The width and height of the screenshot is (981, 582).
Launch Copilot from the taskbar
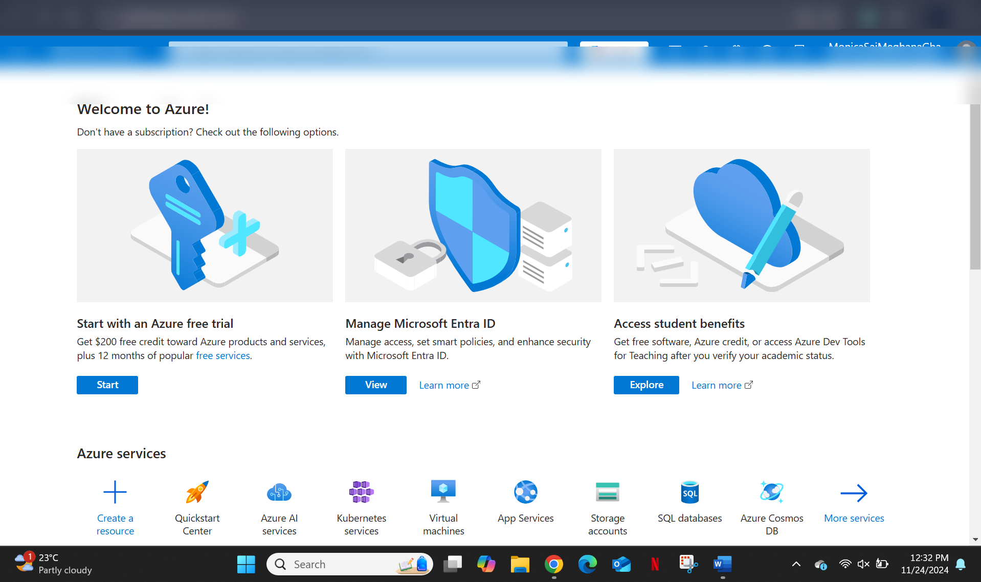(486, 564)
